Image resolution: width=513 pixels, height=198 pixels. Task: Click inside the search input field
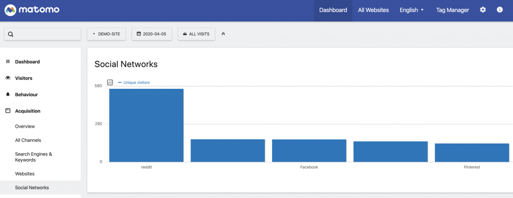pos(42,34)
